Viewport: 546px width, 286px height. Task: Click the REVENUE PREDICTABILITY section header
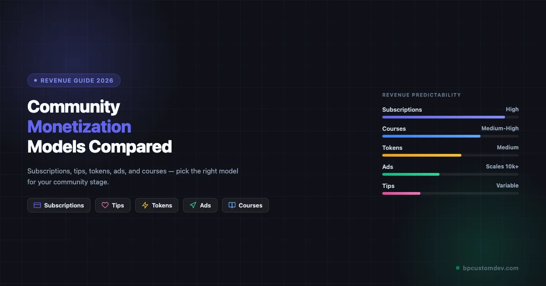[x=421, y=95]
